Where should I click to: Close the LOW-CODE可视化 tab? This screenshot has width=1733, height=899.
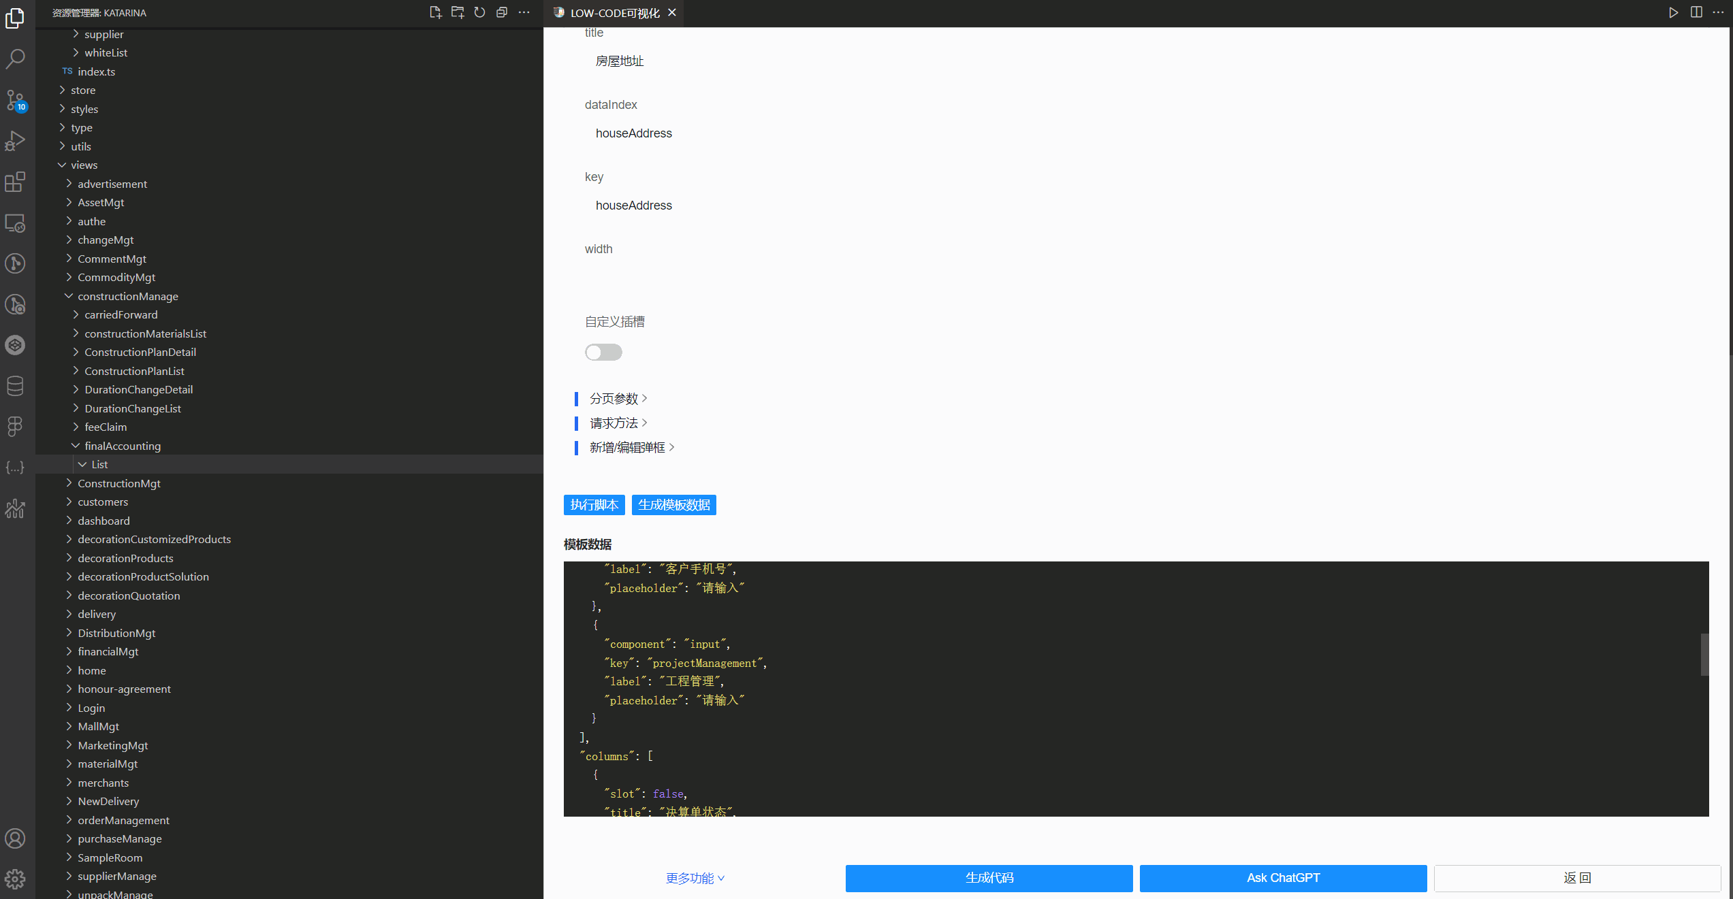pyautogui.click(x=672, y=12)
